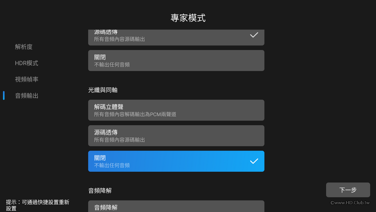Click the www.HD.Club.tw watermark
The width and height of the screenshot is (376, 212).
click(x=350, y=203)
